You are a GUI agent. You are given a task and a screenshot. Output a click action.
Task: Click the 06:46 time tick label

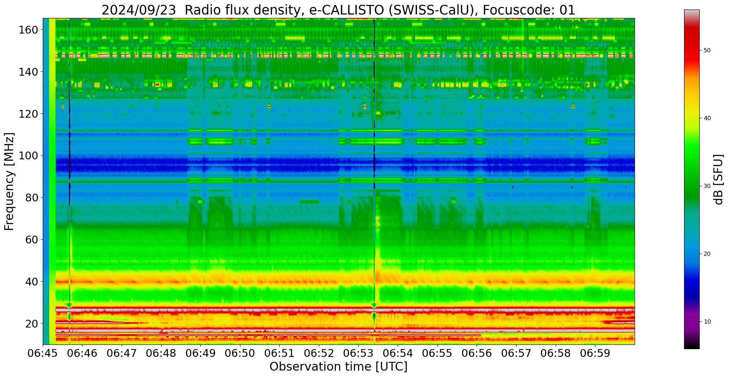pyautogui.click(x=82, y=353)
